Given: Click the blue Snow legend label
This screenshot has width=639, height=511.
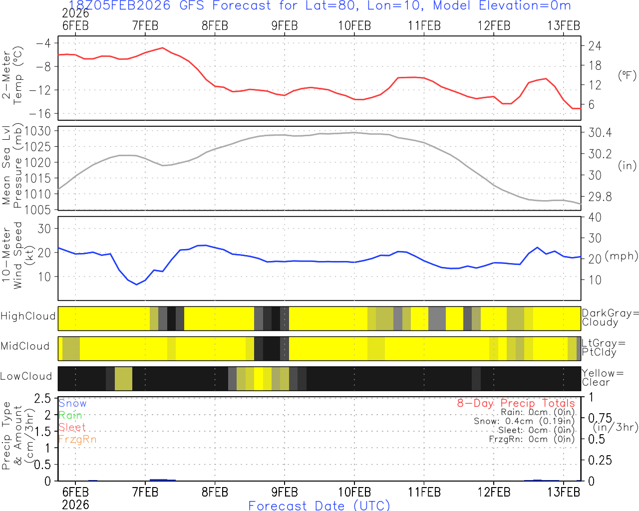Looking at the screenshot, I should pos(72,403).
